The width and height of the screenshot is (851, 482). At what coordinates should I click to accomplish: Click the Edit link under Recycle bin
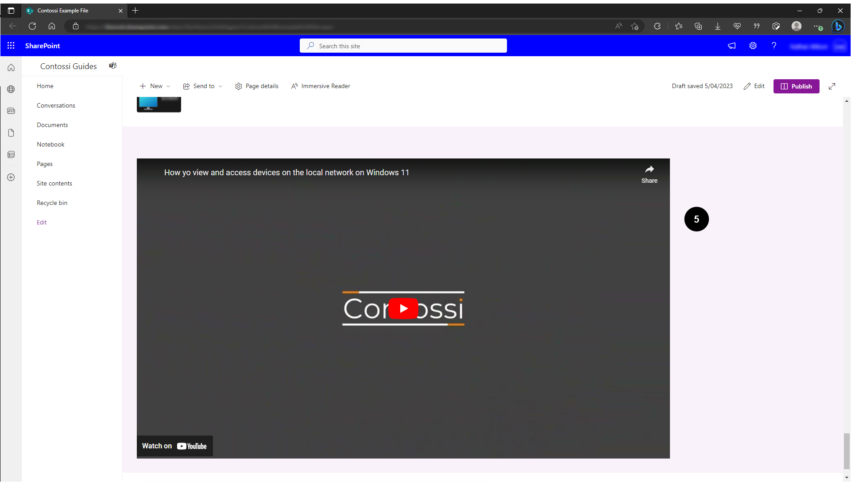pos(42,222)
